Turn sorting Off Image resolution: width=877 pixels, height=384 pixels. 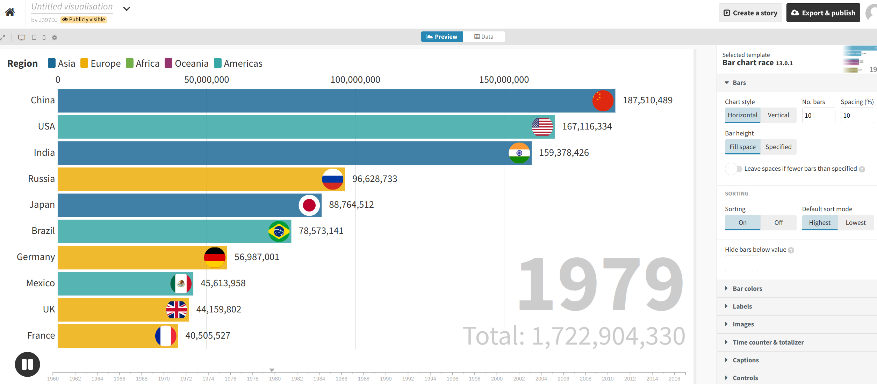point(778,223)
